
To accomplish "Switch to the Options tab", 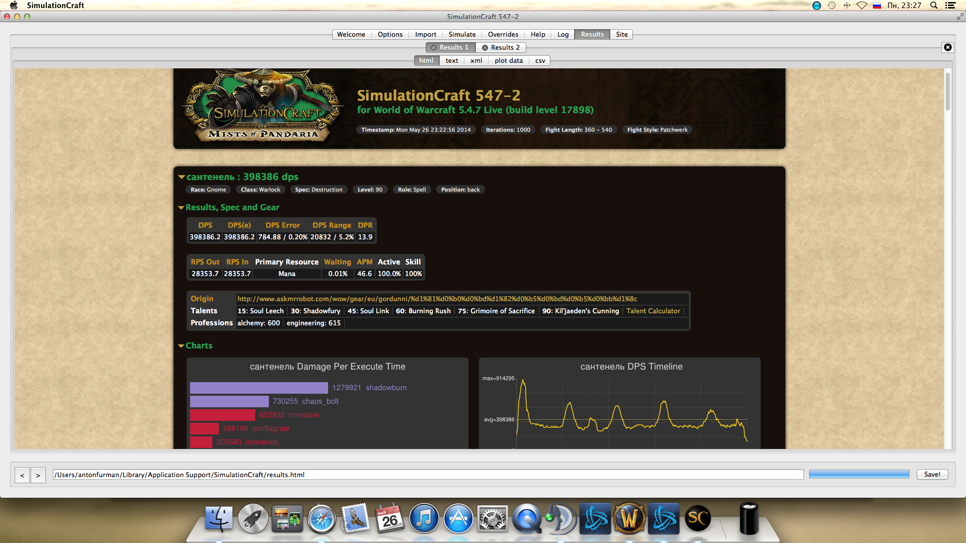I will (x=390, y=34).
